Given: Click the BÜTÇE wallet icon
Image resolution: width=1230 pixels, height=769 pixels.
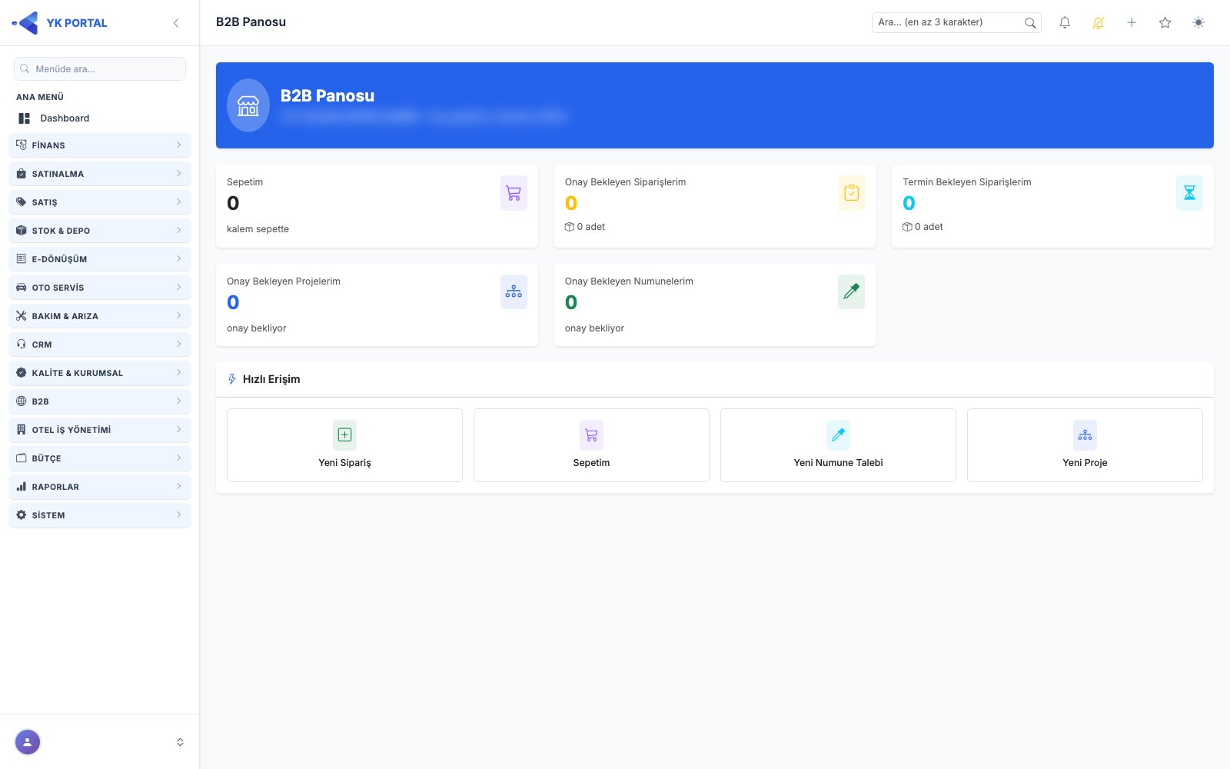Looking at the screenshot, I should point(22,458).
